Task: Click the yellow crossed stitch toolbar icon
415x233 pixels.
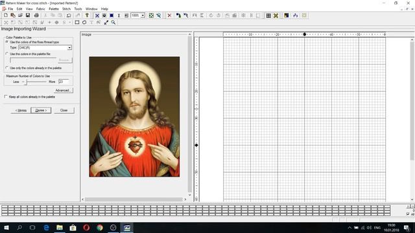Action: click(276, 16)
